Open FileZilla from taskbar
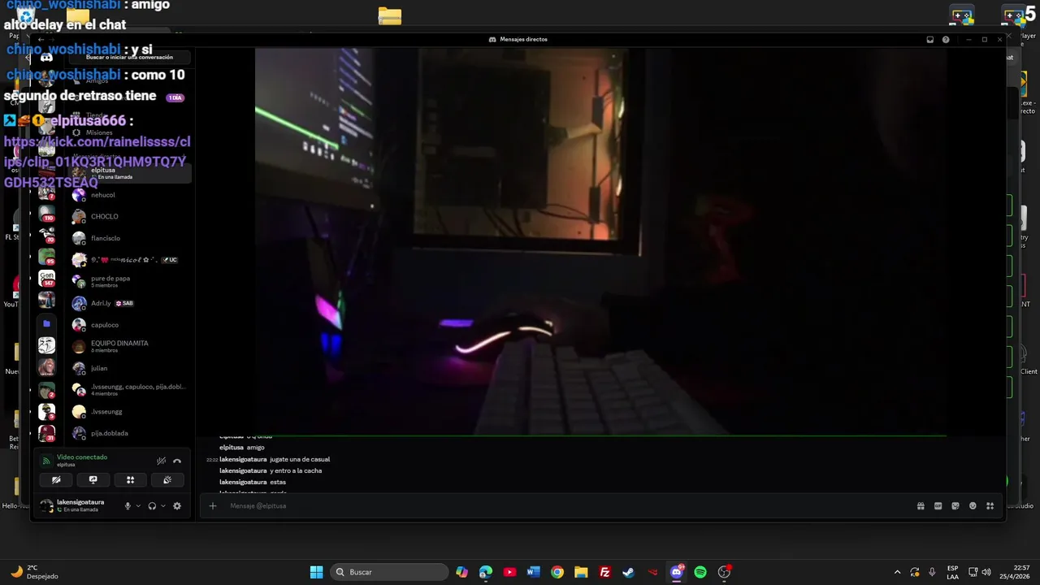The width and height of the screenshot is (1040, 585). (x=604, y=572)
